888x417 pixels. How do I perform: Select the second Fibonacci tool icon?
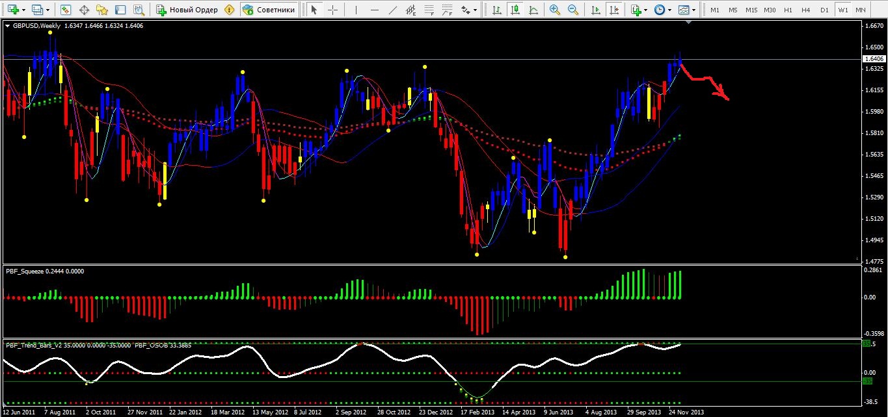point(448,10)
